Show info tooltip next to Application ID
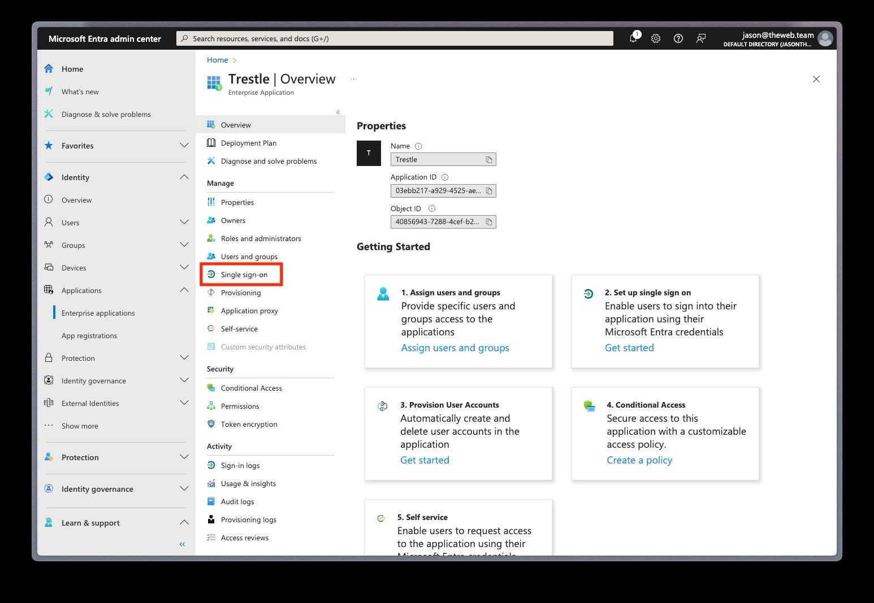 pyautogui.click(x=445, y=177)
